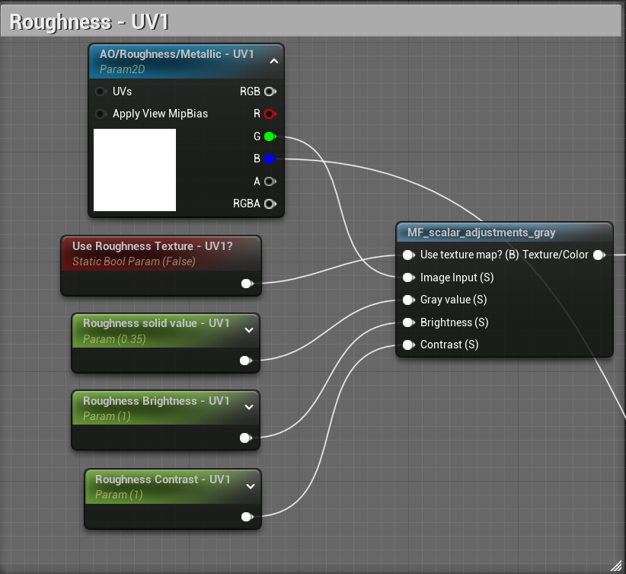Click the Param2D subtitle text
This screenshot has width=626, height=574.
pyautogui.click(x=122, y=69)
